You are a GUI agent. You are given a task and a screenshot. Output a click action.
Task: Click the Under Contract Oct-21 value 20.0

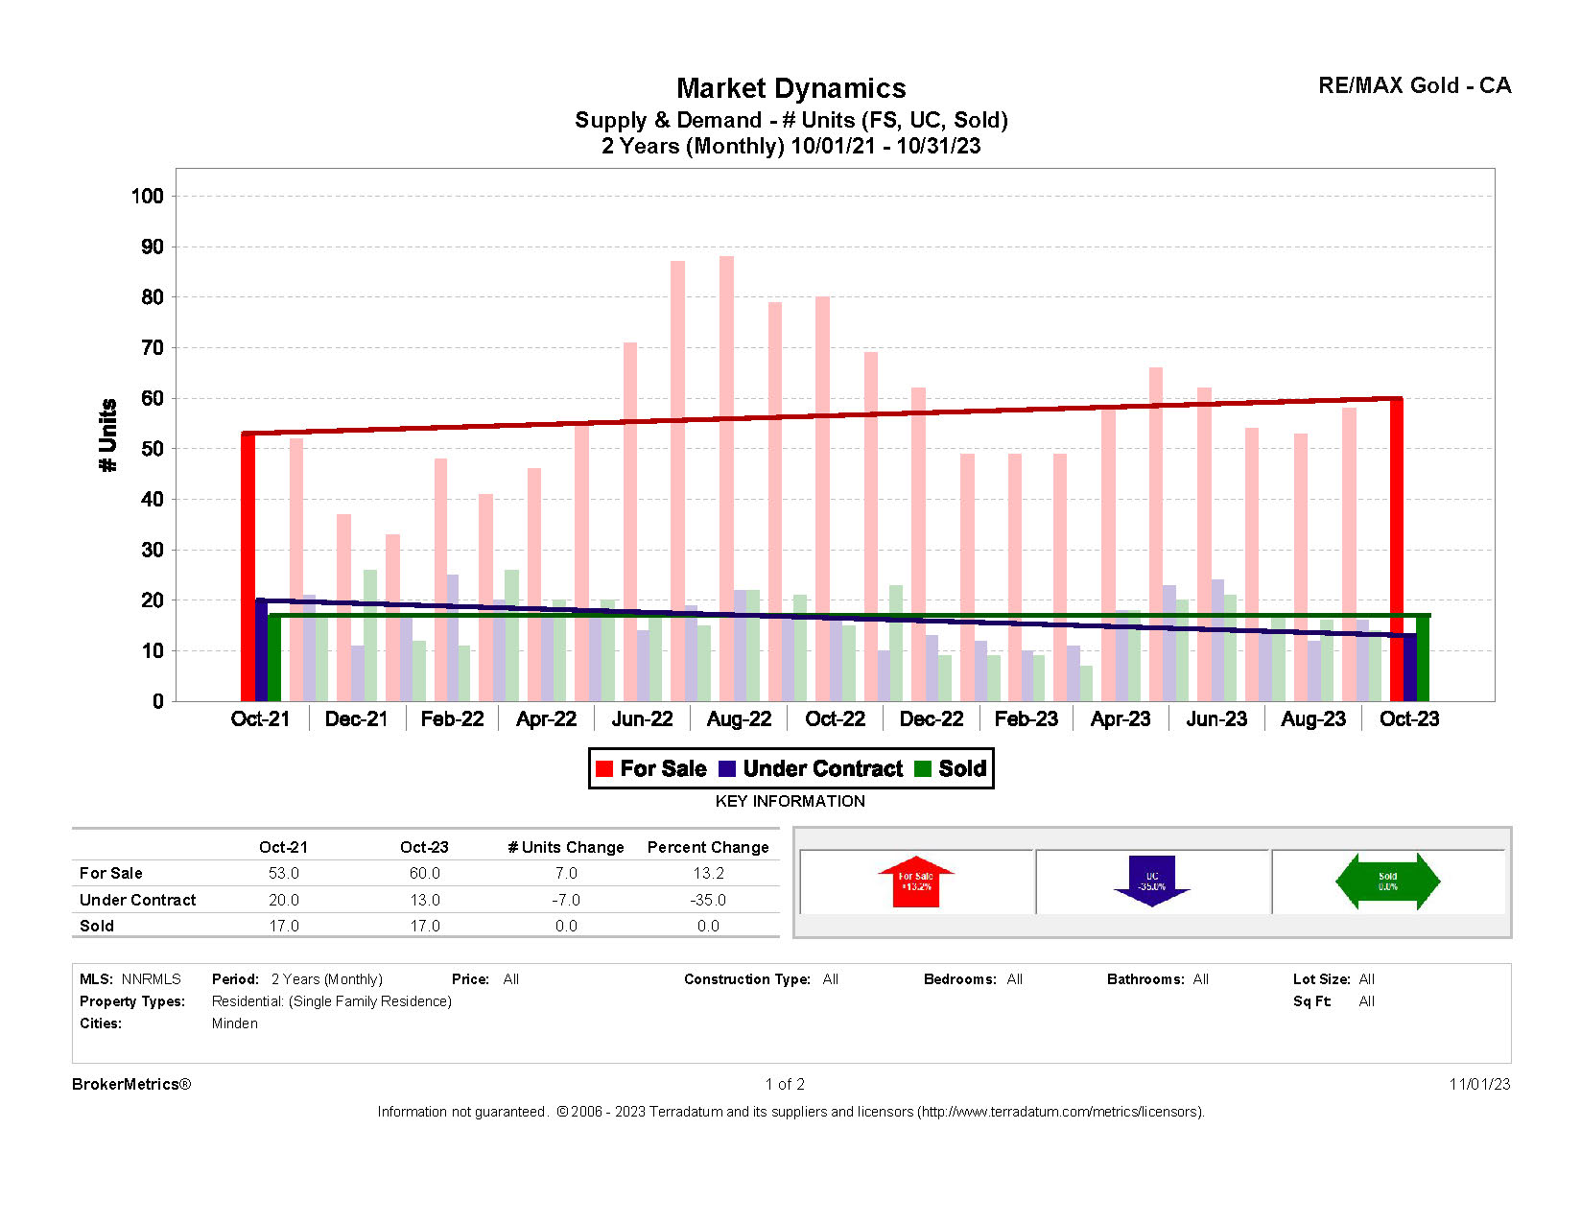[284, 900]
